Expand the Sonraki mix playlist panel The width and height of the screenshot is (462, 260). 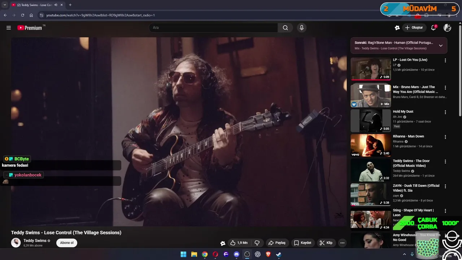(441, 45)
